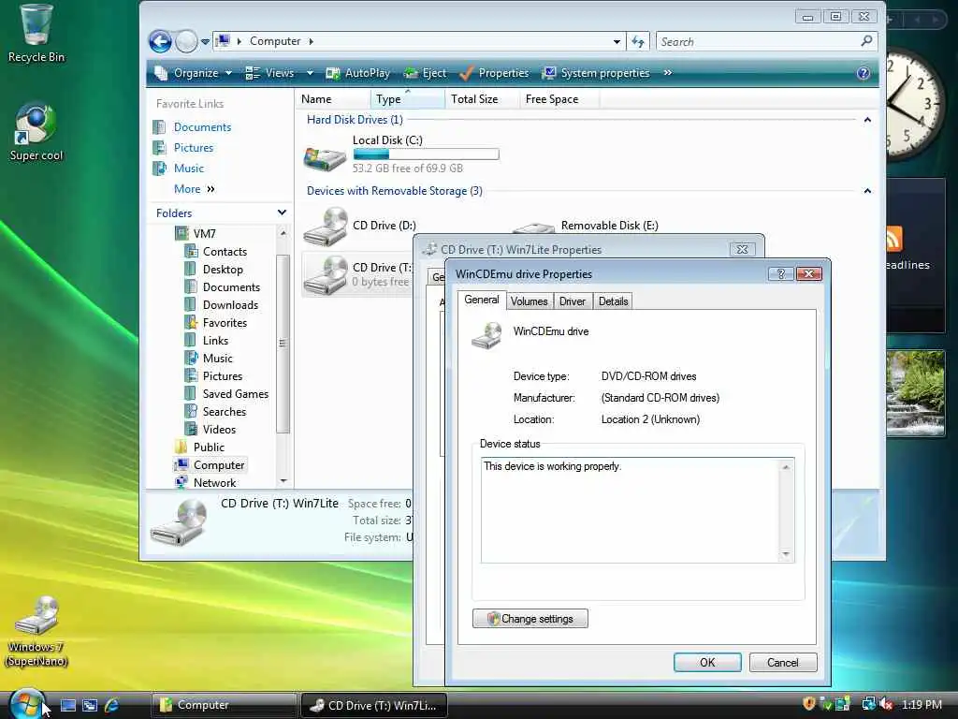
Task: Sort by Total Size column header
Action: [x=482, y=99]
